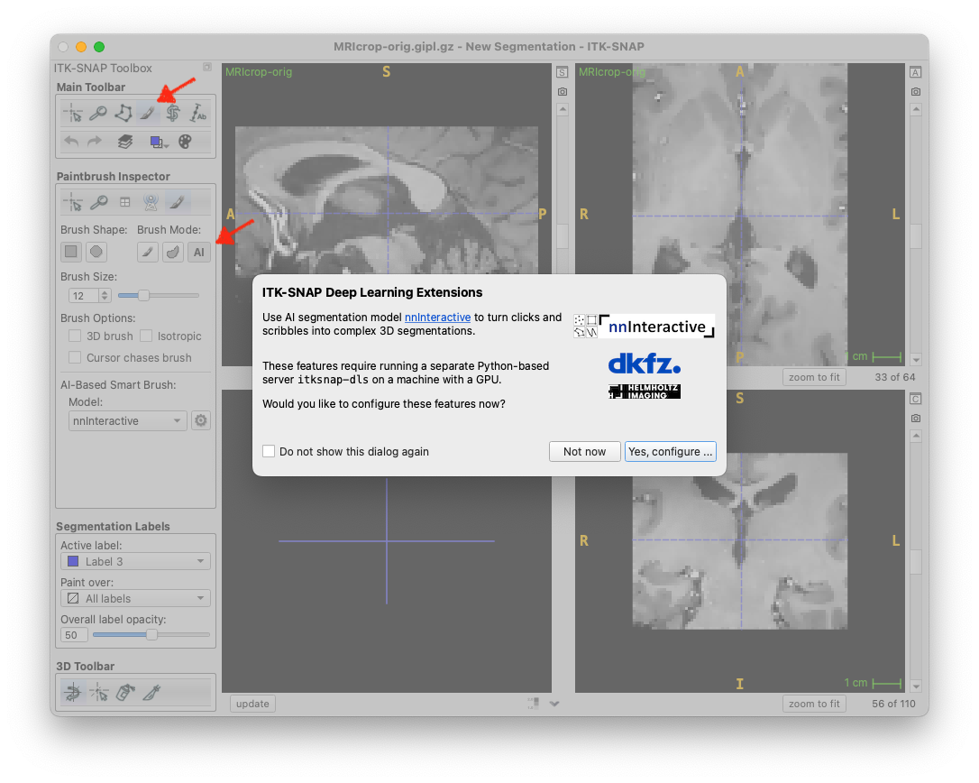This screenshot has height=783, width=979.
Task: Click the view layout icon below 3D view
Action: coord(533,704)
